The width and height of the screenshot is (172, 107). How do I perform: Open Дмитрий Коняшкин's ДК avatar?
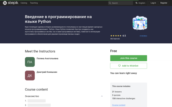[x=30, y=75]
